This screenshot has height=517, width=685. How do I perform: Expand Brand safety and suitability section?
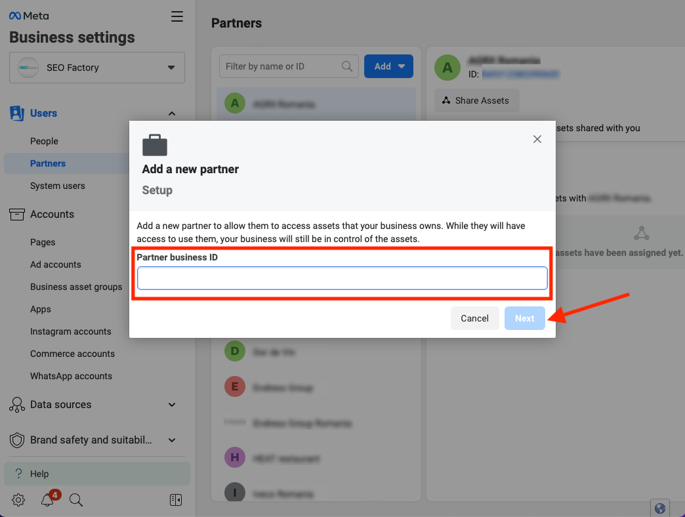[172, 440]
